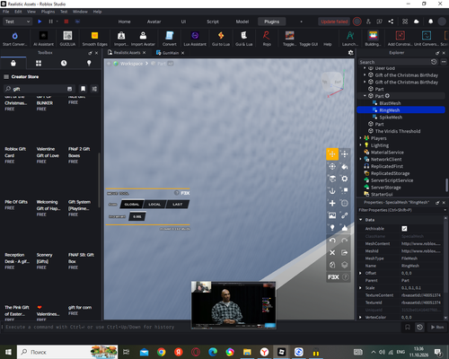Viewport: 449px width, 359px height.
Task: Select the F3X Surface tool
Action: (332, 179)
